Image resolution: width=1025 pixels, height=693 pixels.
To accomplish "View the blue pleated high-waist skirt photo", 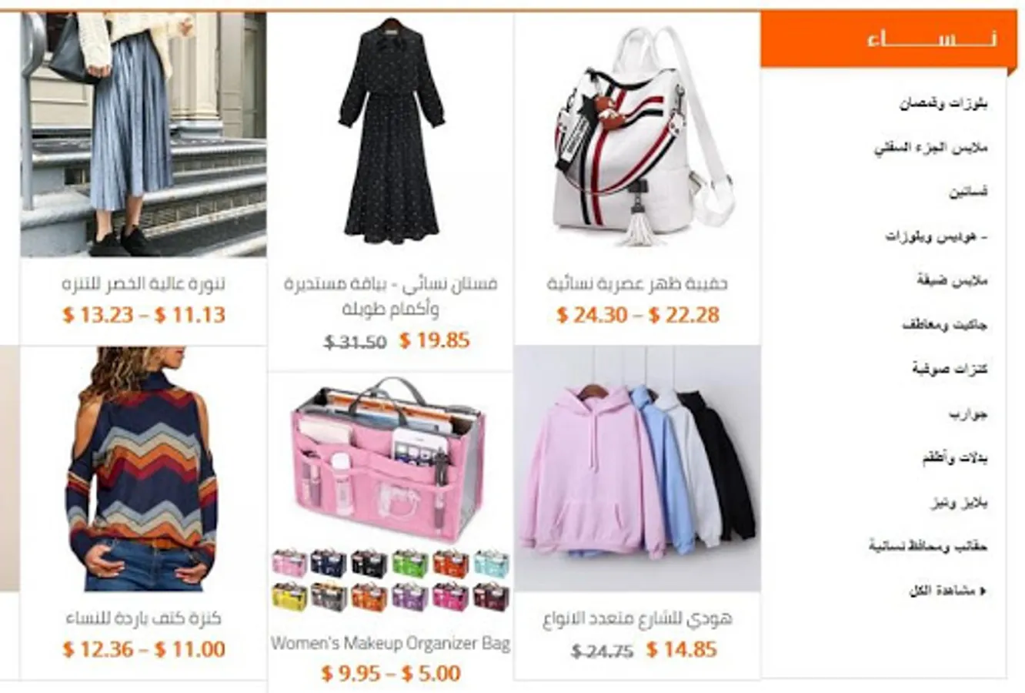I will point(143,135).
